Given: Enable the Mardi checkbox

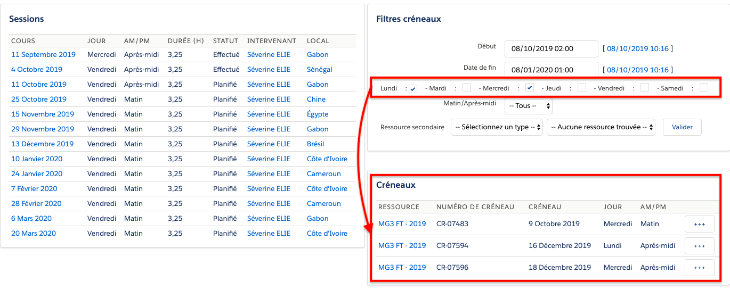Looking at the screenshot, I should click(x=467, y=88).
